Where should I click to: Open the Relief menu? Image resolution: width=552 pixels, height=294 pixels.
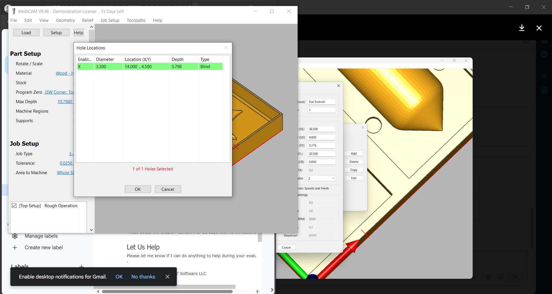click(x=88, y=20)
